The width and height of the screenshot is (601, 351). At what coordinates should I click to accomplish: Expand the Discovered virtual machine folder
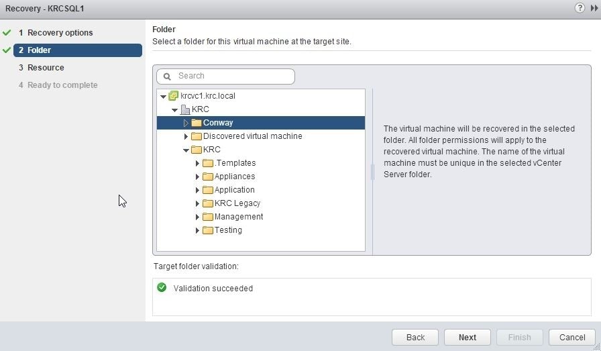click(x=186, y=136)
